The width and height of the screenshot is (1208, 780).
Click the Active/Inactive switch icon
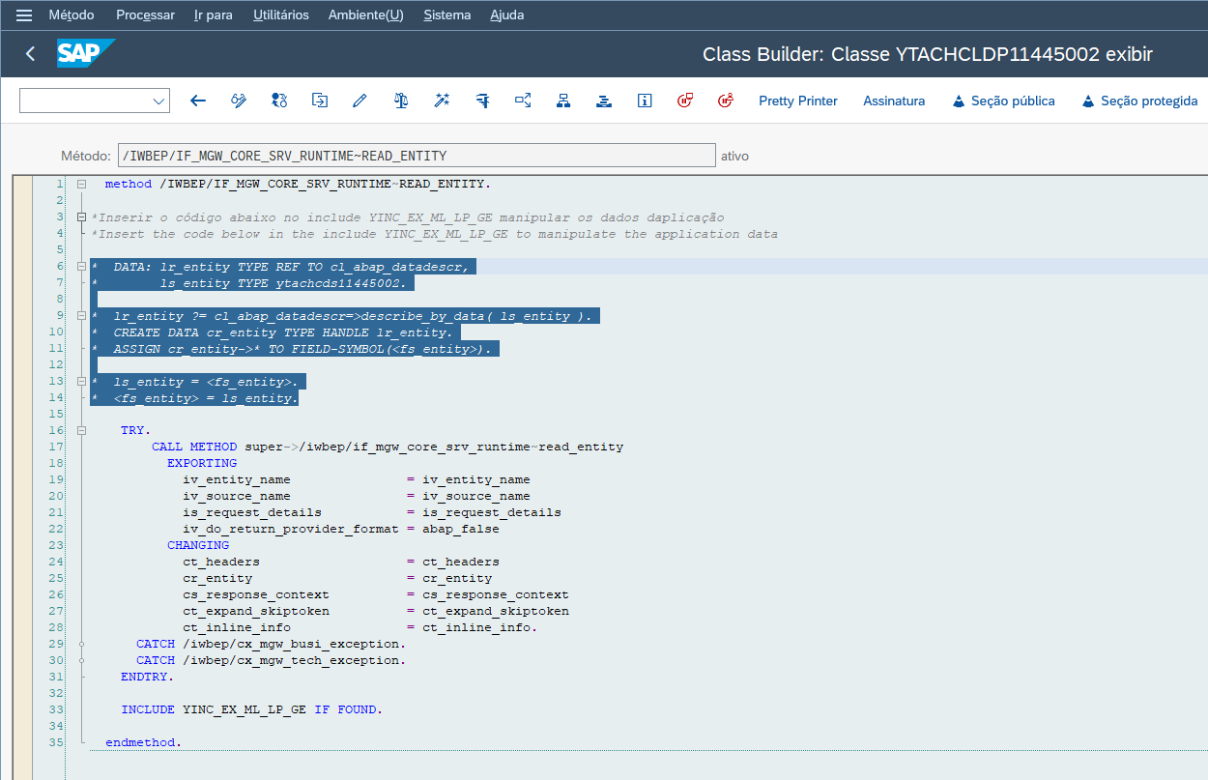point(279,101)
